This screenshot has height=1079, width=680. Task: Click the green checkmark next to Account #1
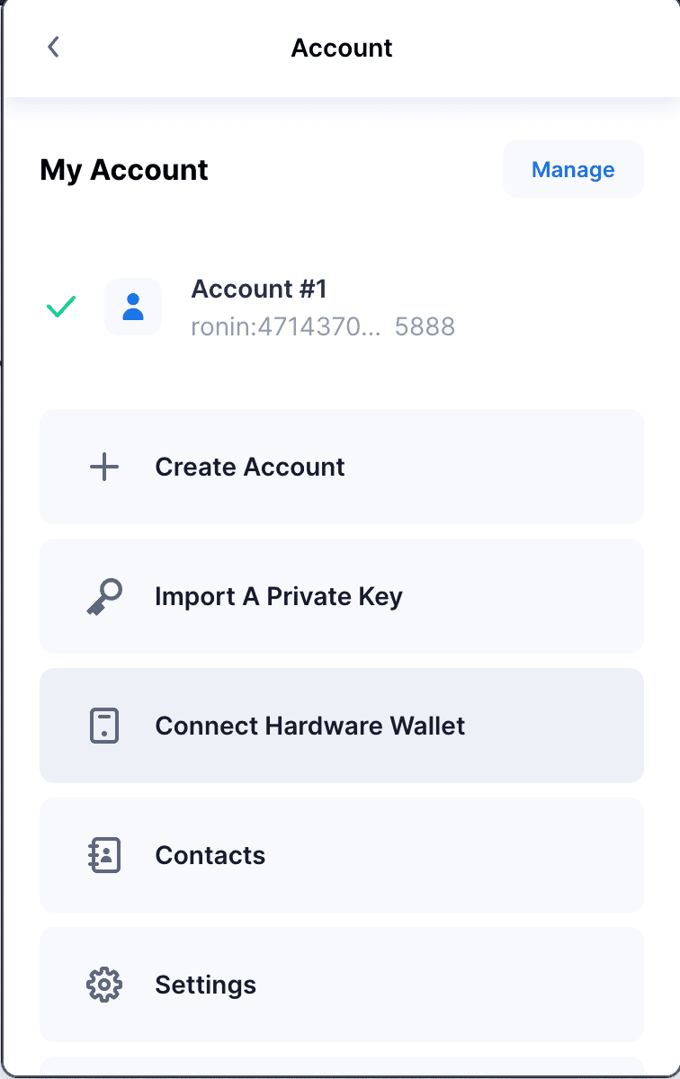click(x=61, y=308)
